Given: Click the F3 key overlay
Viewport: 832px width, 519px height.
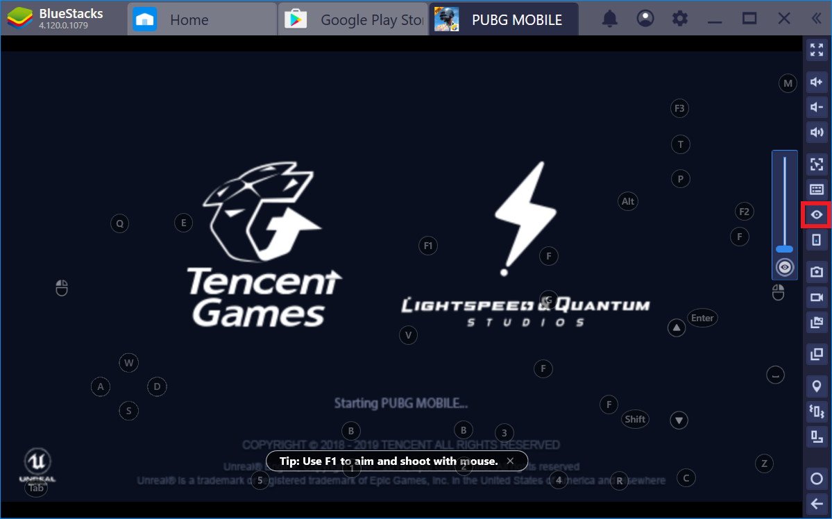Looking at the screenshot, I should click(x=679, y=108).
